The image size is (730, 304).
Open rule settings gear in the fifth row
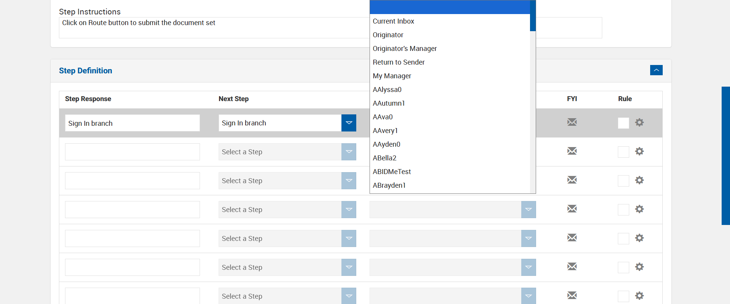(640, 238)
